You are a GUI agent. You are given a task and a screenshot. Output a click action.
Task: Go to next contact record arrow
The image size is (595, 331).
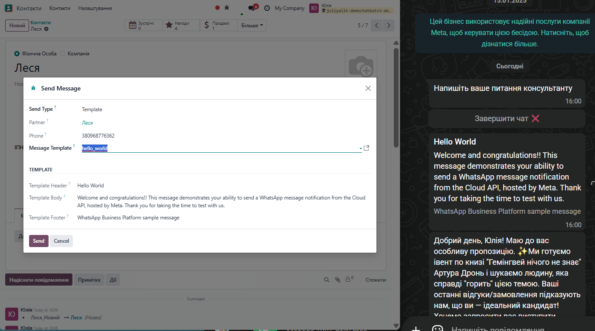pos(389,26)
